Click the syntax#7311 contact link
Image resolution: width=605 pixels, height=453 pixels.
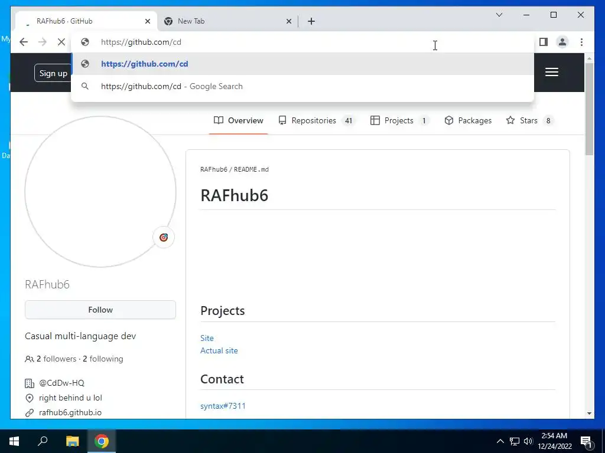coord(223,406)
